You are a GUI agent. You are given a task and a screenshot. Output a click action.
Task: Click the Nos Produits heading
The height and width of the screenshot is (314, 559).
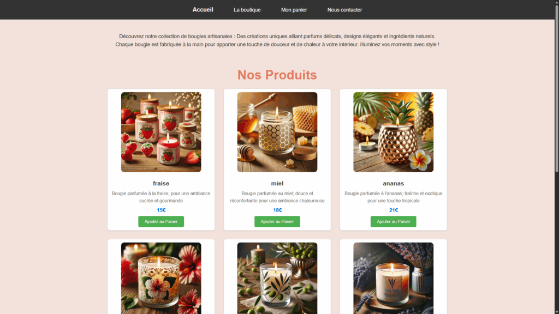(x=277, y=75)
